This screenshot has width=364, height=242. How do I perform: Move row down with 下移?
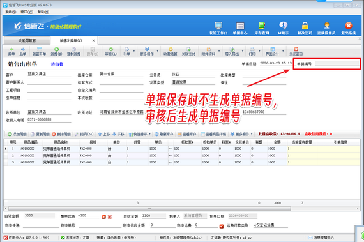pyautogui.click(x=118, y=134)
